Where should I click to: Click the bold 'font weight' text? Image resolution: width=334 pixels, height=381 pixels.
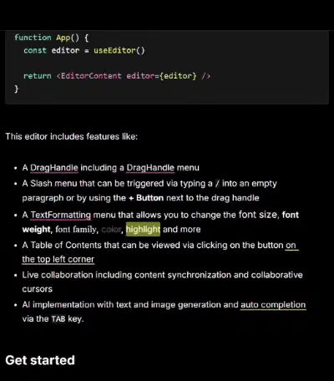pos(160,222)
